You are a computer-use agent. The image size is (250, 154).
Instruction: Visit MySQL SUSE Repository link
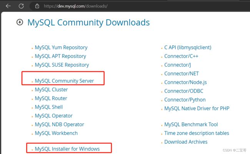(x=62, y=65)
